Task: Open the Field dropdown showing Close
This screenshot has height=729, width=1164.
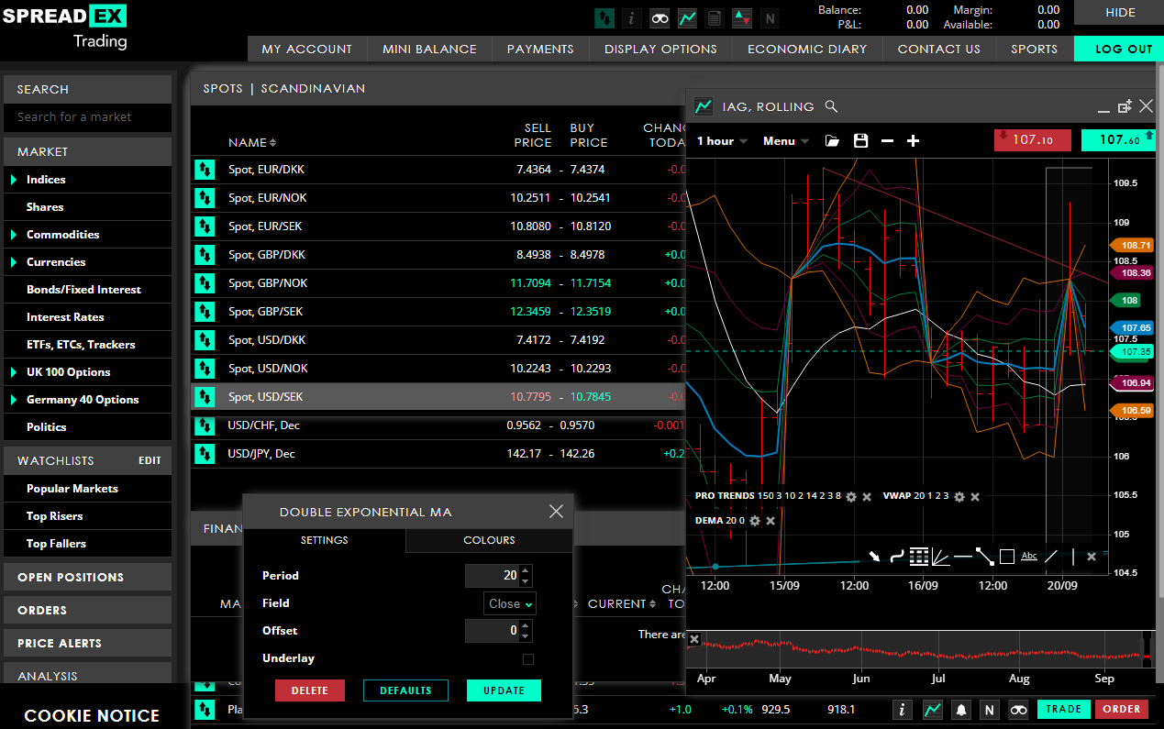Action: (x=509, y=603)
